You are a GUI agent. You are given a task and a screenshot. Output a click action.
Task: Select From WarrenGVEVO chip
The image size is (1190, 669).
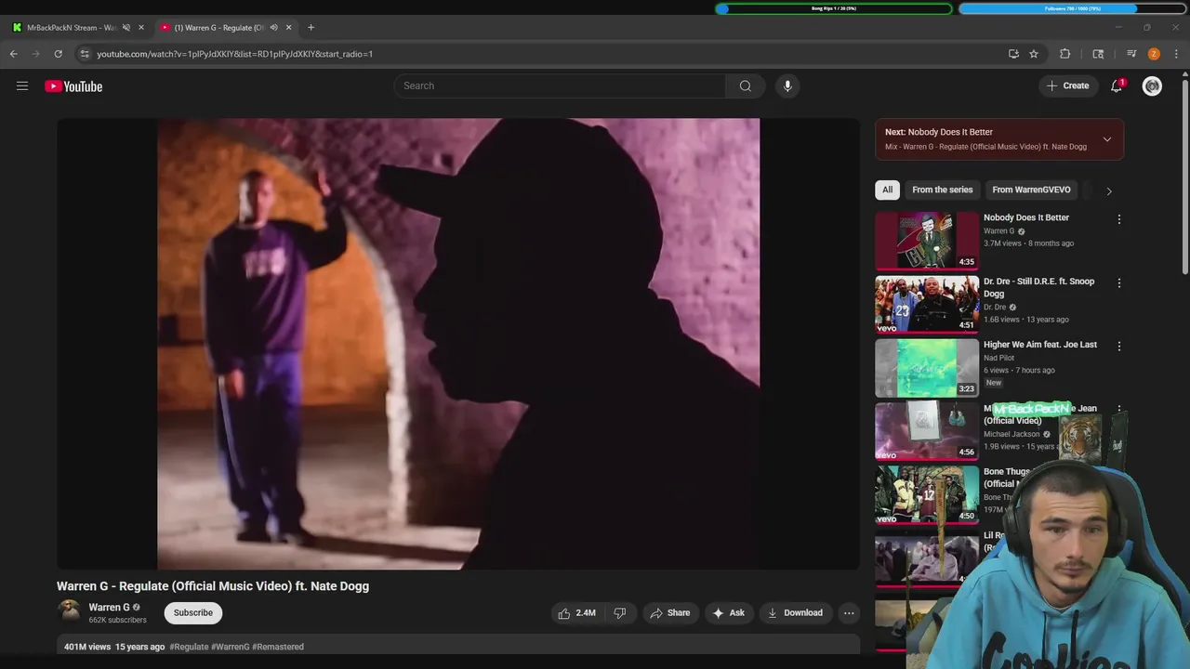click(1031, 190)
